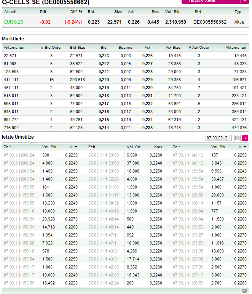Click the ask price 0,235 in last row

tap(147, 128)
